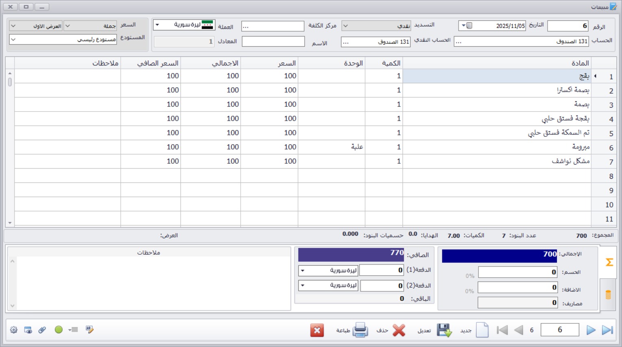Screen dimensions: 622x347
Task: Expand the payment type dropdown (نقدي)
Action: coord(346,26)
